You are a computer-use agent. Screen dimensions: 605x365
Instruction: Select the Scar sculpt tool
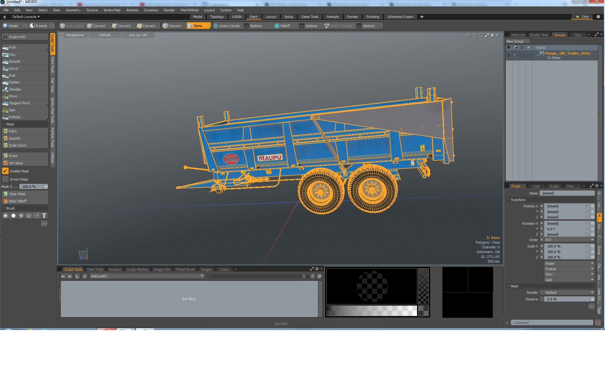25,75
